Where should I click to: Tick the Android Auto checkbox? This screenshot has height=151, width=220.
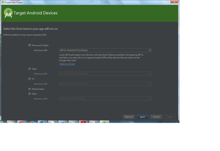(29, 89)
